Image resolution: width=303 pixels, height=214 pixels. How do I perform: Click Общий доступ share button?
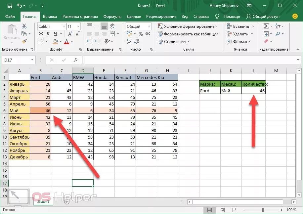(x=263, y=17)
